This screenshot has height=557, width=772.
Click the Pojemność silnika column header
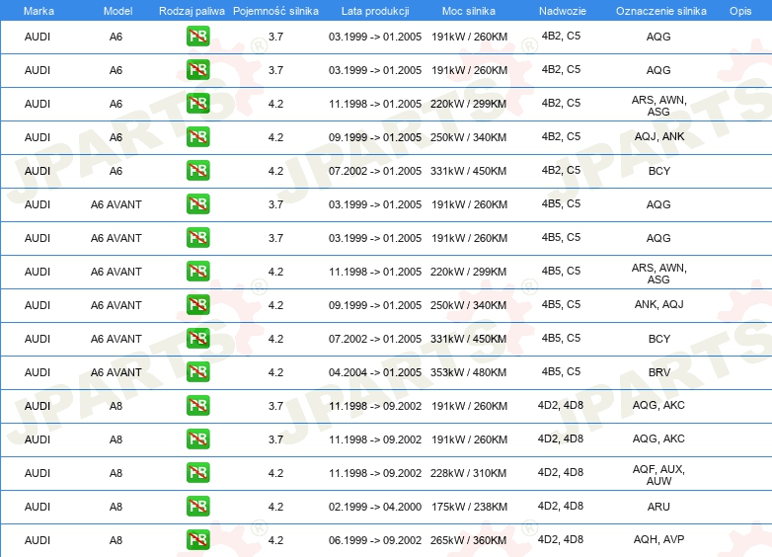tap(275, 11)
